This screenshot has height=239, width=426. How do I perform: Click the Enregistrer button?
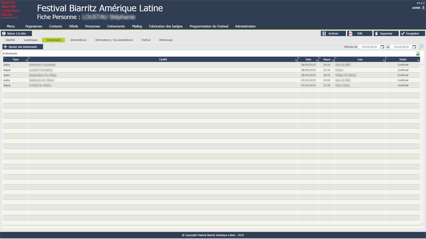[x=412, y=33]
